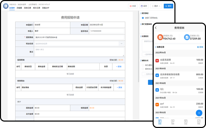
Task: Click the orange plane icon for asrf
Action: click(x=157, y=105)
